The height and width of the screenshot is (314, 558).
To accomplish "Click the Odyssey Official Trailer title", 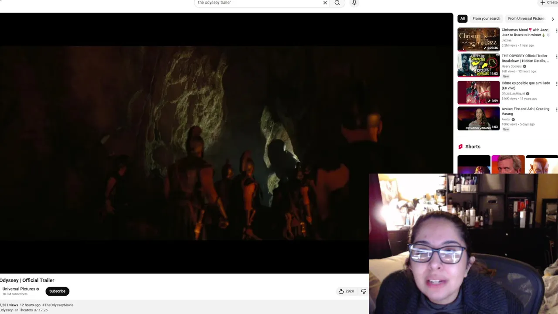I will 27,280.
